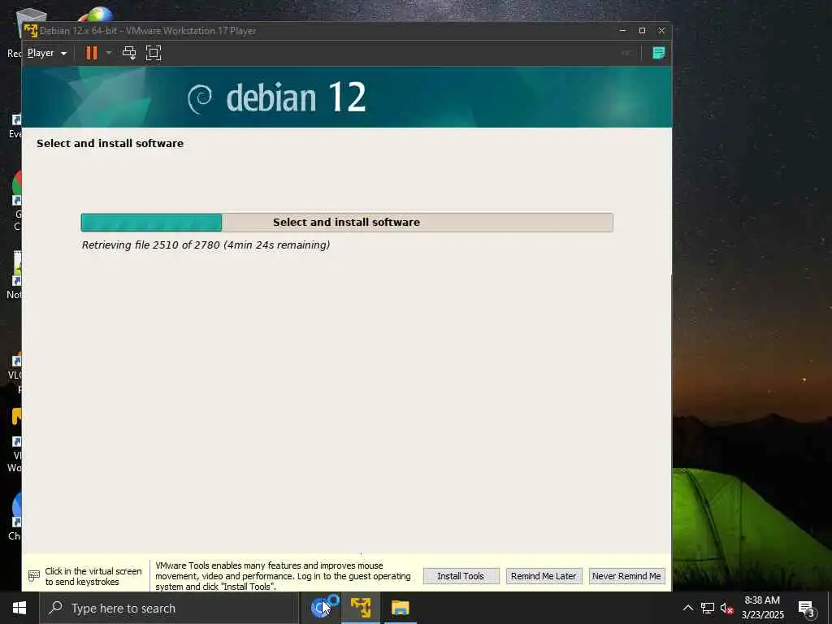The height and width of the screenshot is (624, 832).
Task: Click Never Remind Me button
Action: 626,576
